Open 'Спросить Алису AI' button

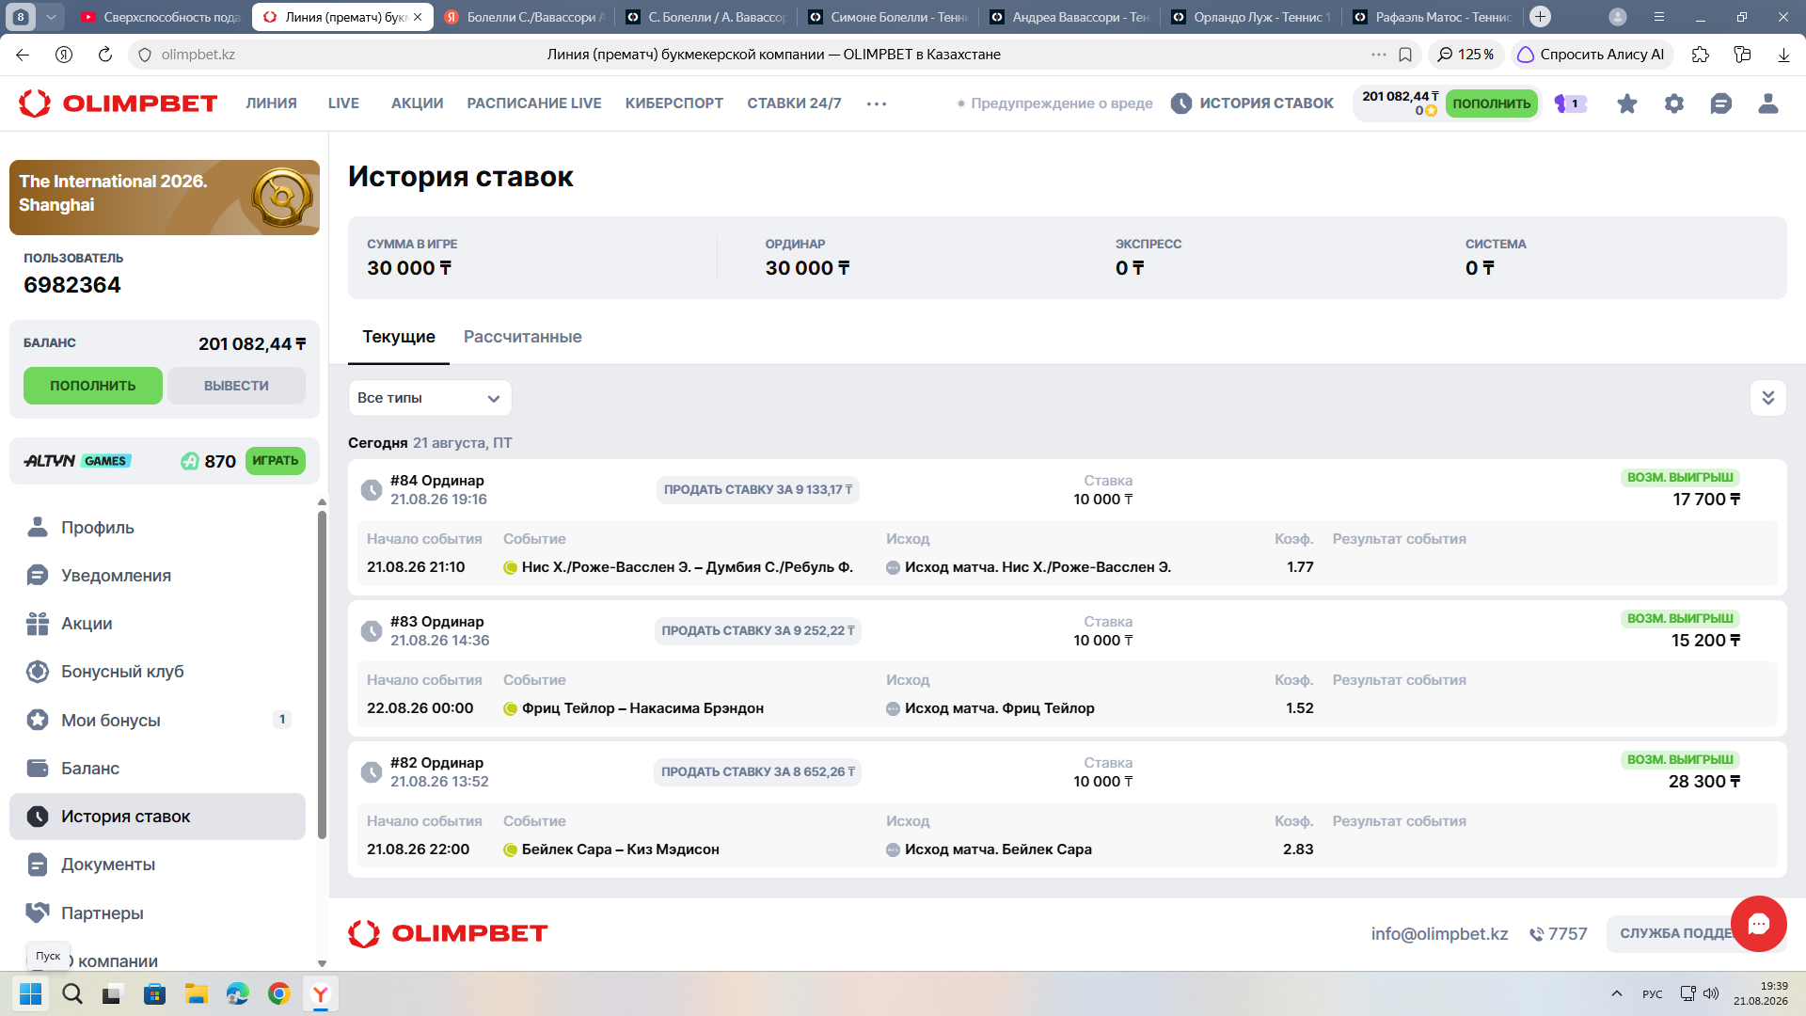(x=1592, y=55)
